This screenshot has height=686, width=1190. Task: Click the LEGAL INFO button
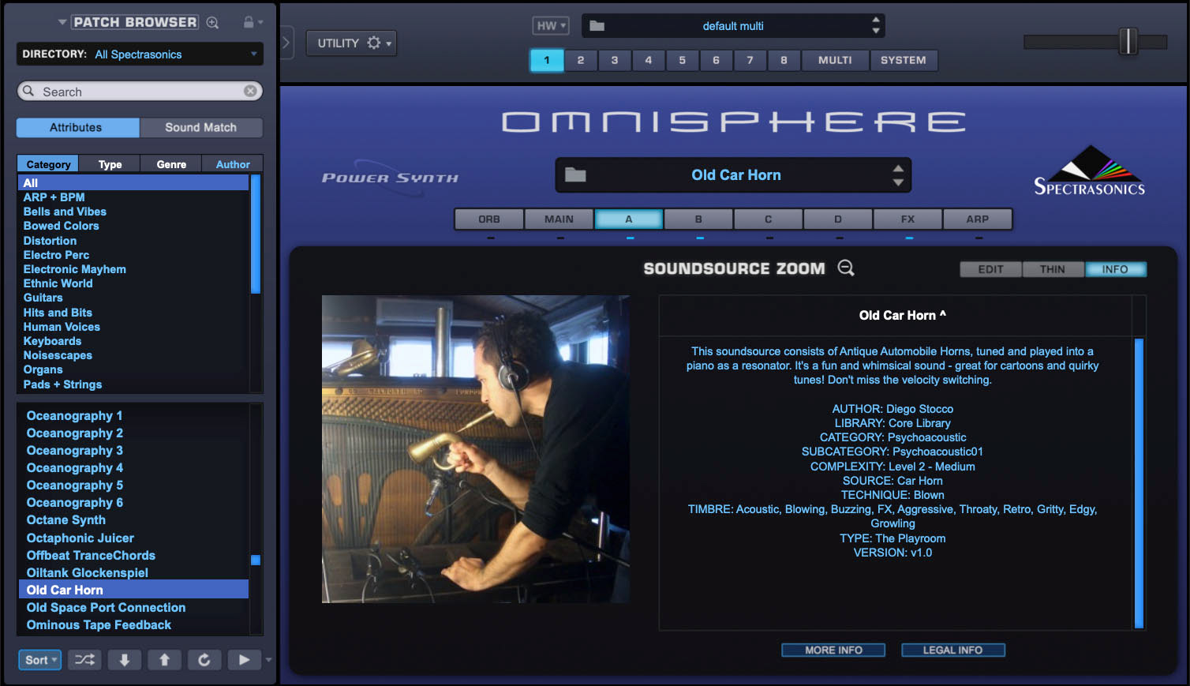952,650
